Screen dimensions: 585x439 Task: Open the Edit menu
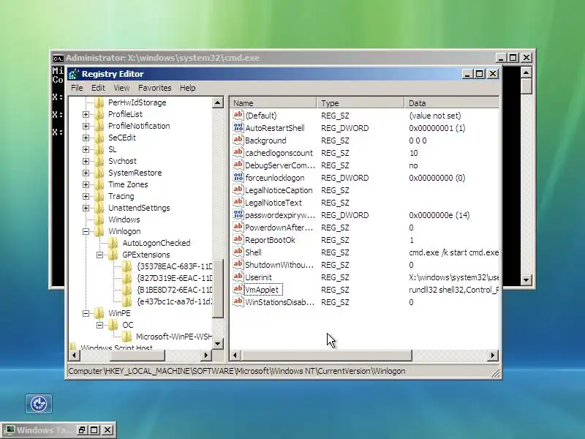pyautogui.click(x=98, y=88)
